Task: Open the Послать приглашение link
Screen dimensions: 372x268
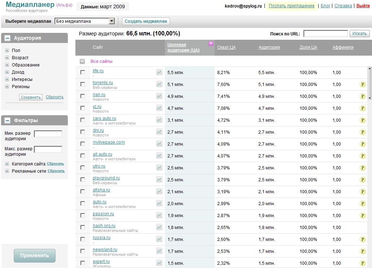Action: (292, 6)
